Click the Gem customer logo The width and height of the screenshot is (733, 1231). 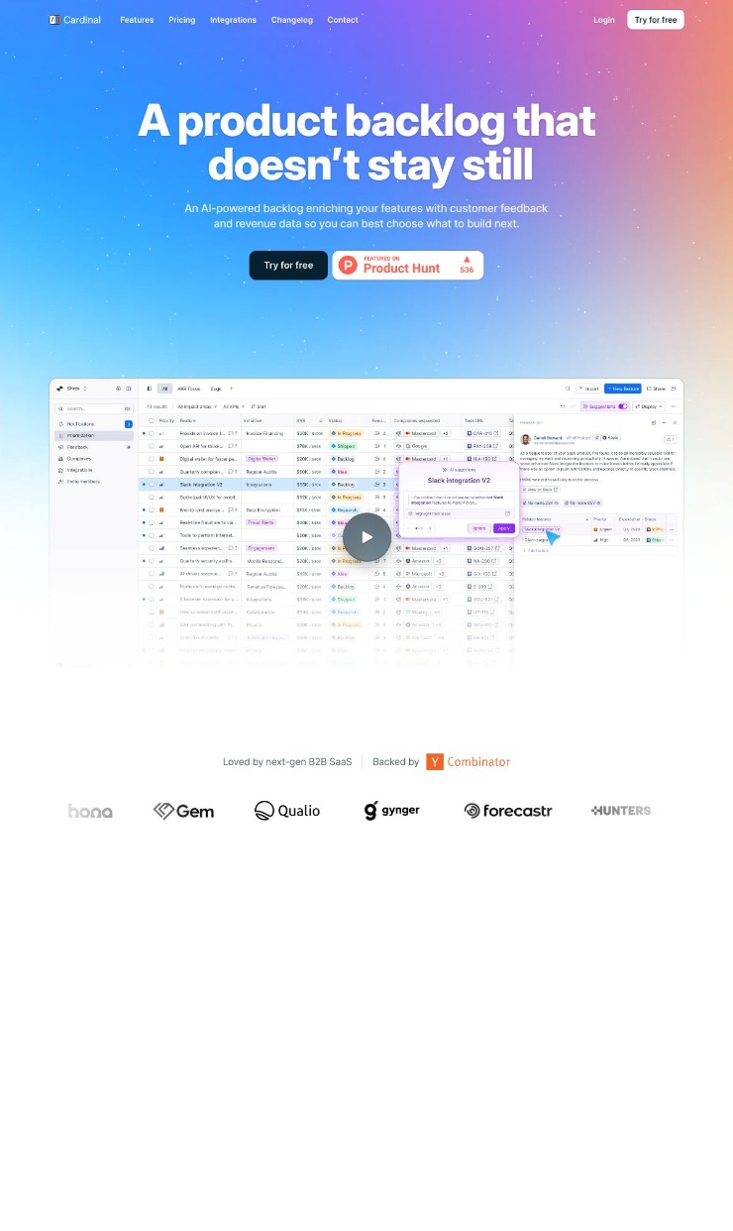[183, 811]
